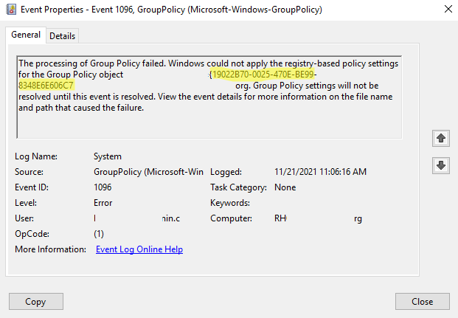Click the Event ID value 1096

pos(103,187)
